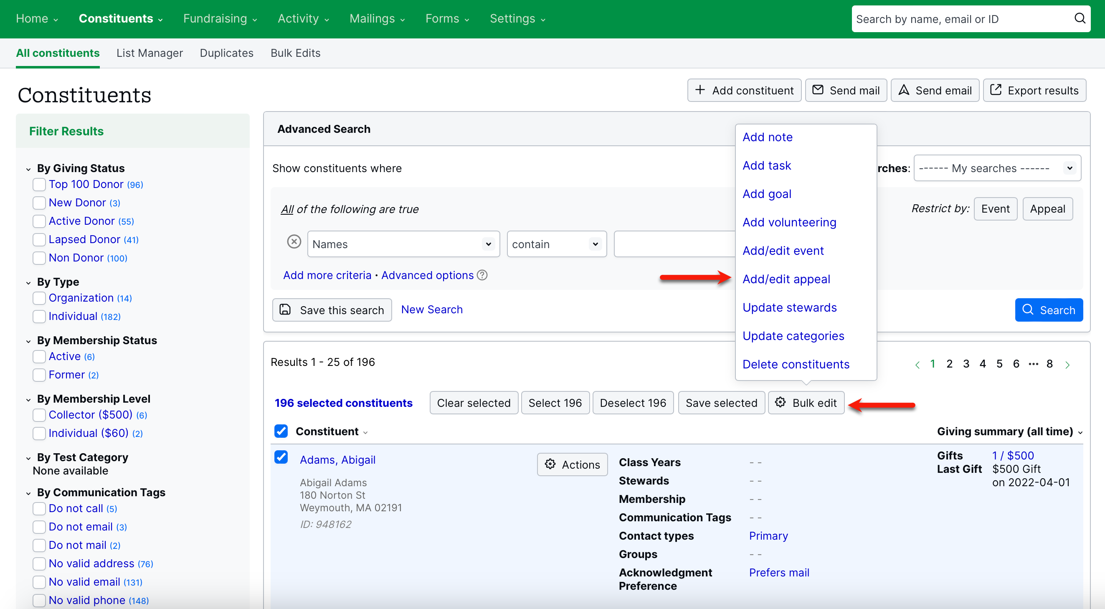Click the magnifier icon in top search box

pos(1079,18)
